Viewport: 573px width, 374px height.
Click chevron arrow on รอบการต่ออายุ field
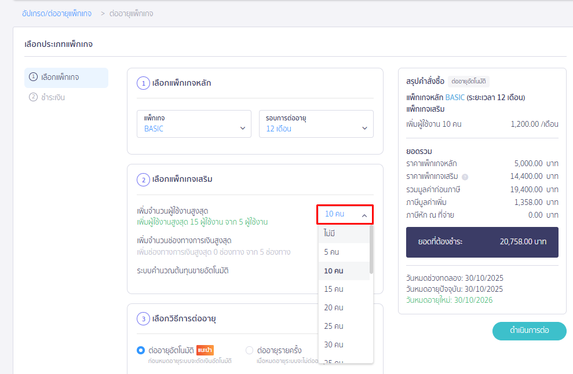coord(364,129)
